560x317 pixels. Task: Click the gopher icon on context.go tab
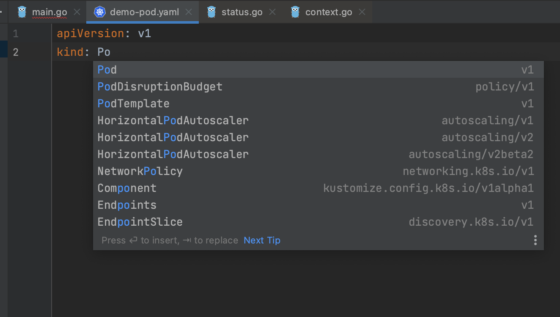click(x=295, y=12)
